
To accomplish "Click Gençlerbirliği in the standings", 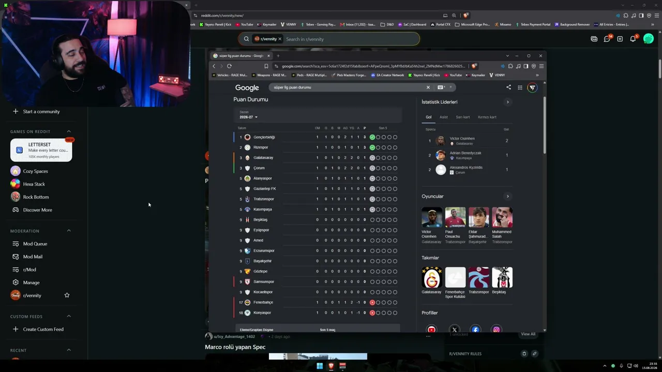I will (x=264, y=137).
